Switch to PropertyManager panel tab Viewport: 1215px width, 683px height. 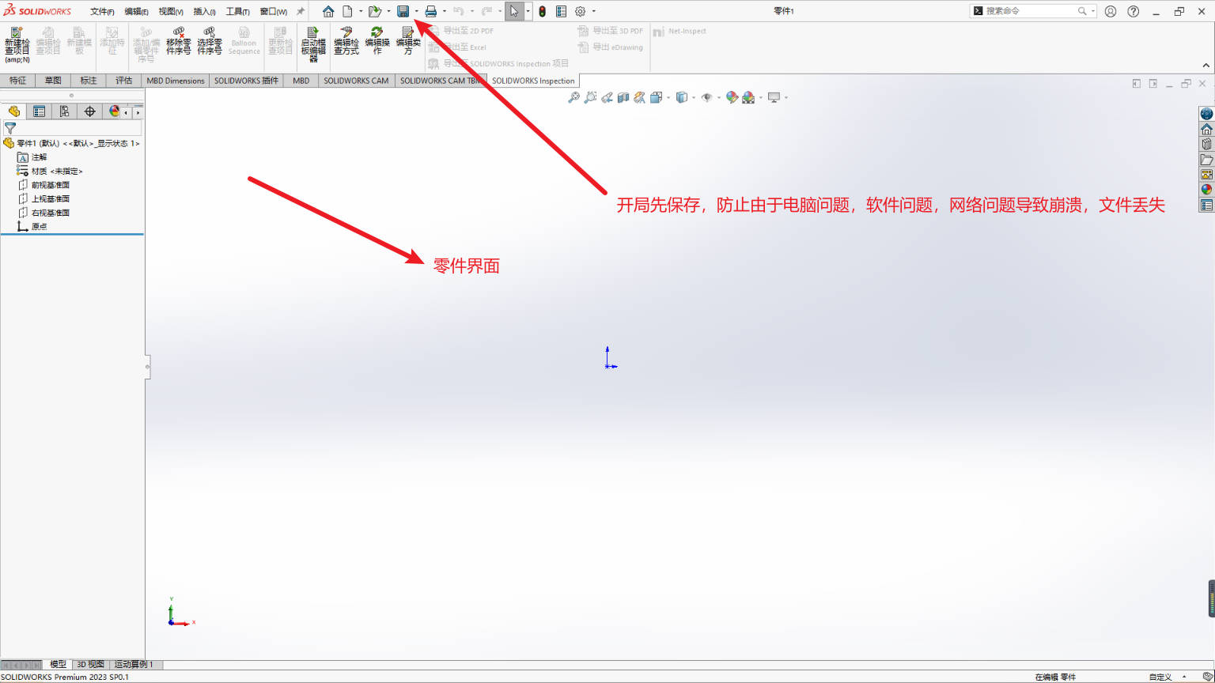[x=39, y=111]
